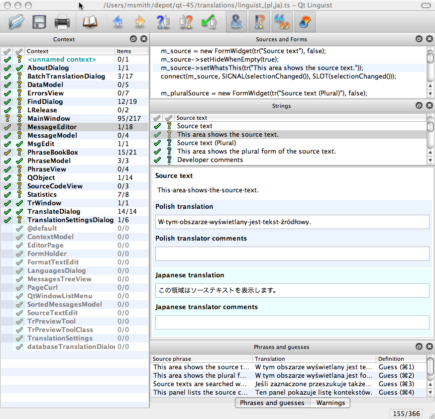Open the phrase book icon
Image resolution: width=435 pixels, height=419 pixels.
point(90,22)
